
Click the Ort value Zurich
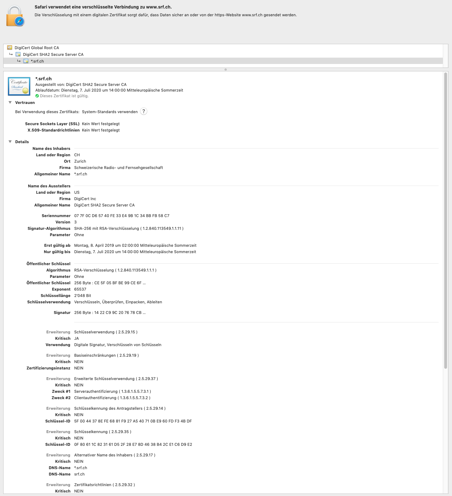tap(80, 161)
